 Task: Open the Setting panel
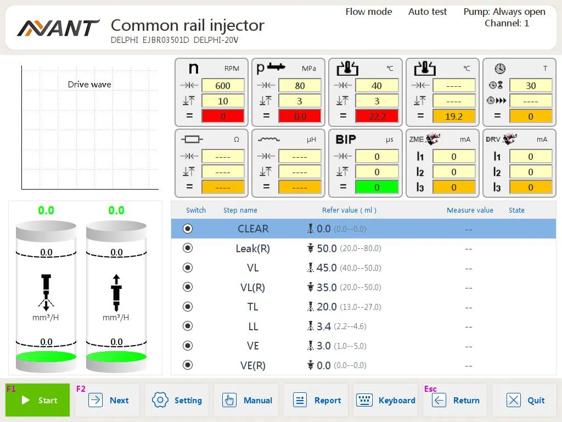tap(177, 400)
